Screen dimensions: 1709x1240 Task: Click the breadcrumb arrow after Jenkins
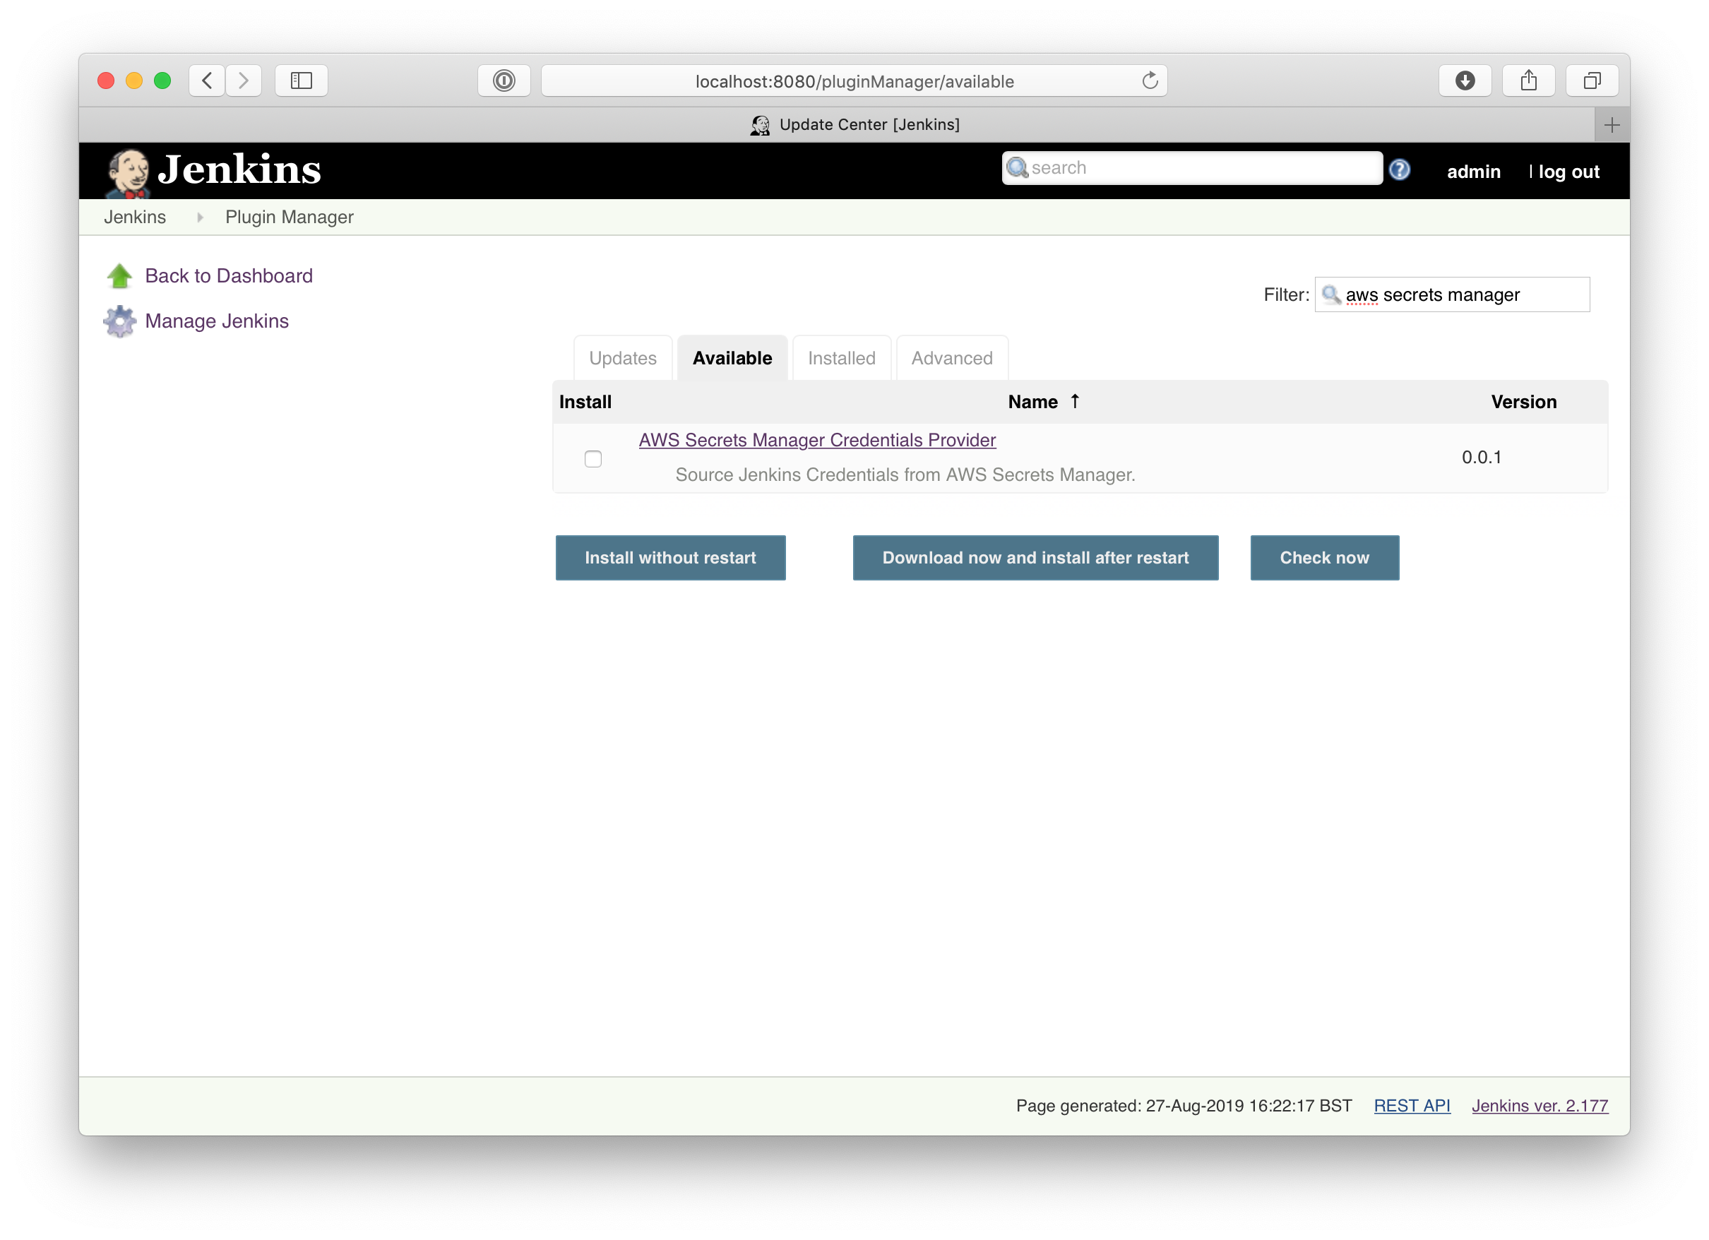pyautogui.click(x=200, y=217)
